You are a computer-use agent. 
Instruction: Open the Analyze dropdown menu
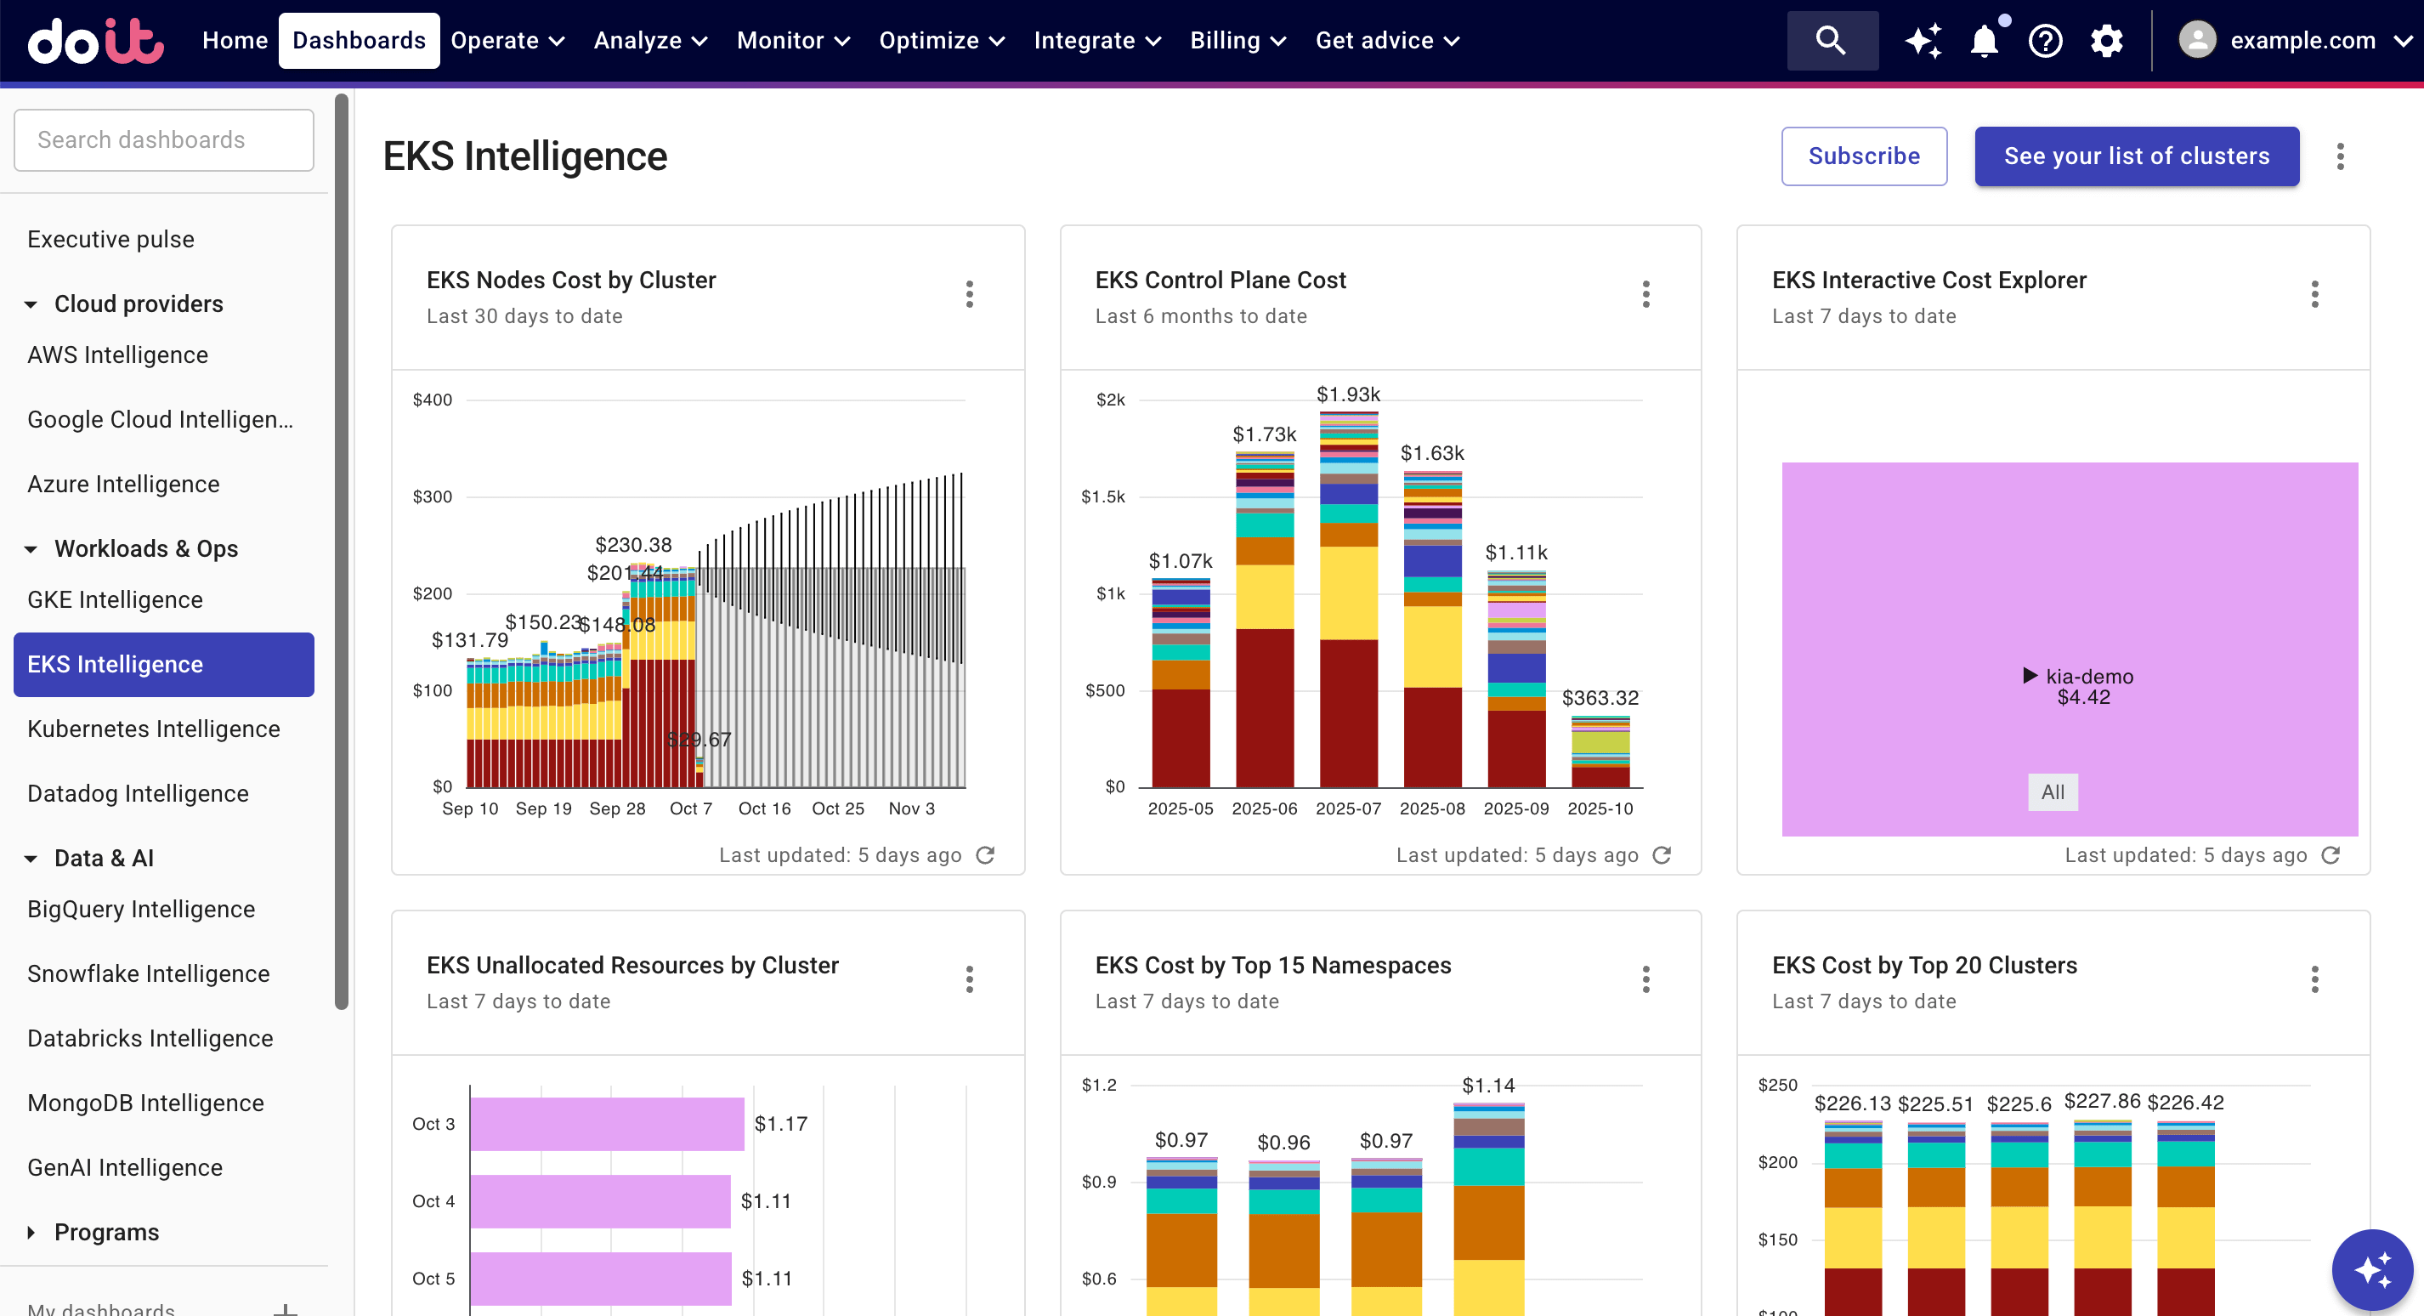coord(650,41)
